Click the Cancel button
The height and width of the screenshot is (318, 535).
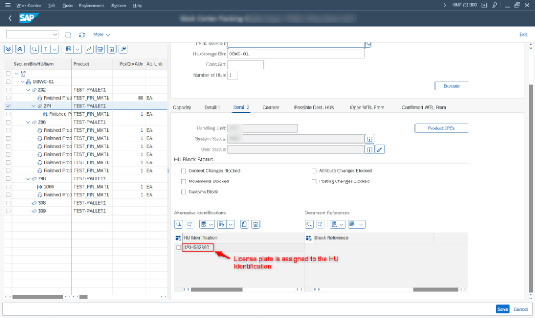coord(520,309)
